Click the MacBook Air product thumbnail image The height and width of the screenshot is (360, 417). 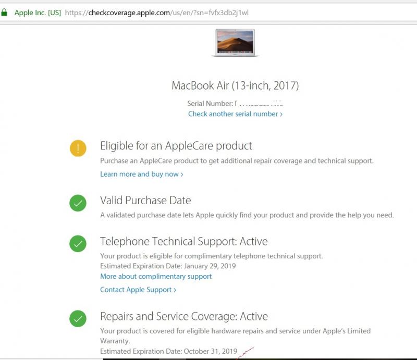235,43
